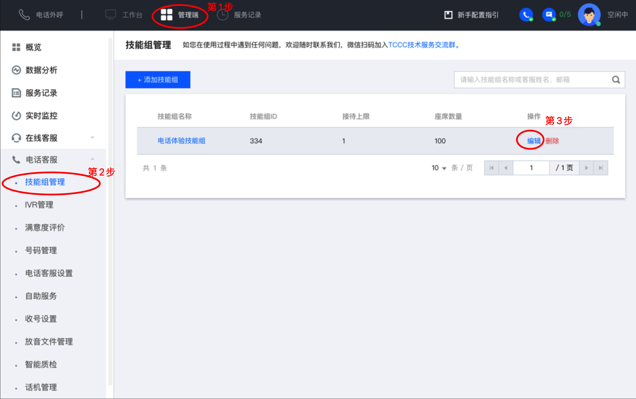Click 删除 for the skill group row
The image size is (636, 399).
coord(552,141)
